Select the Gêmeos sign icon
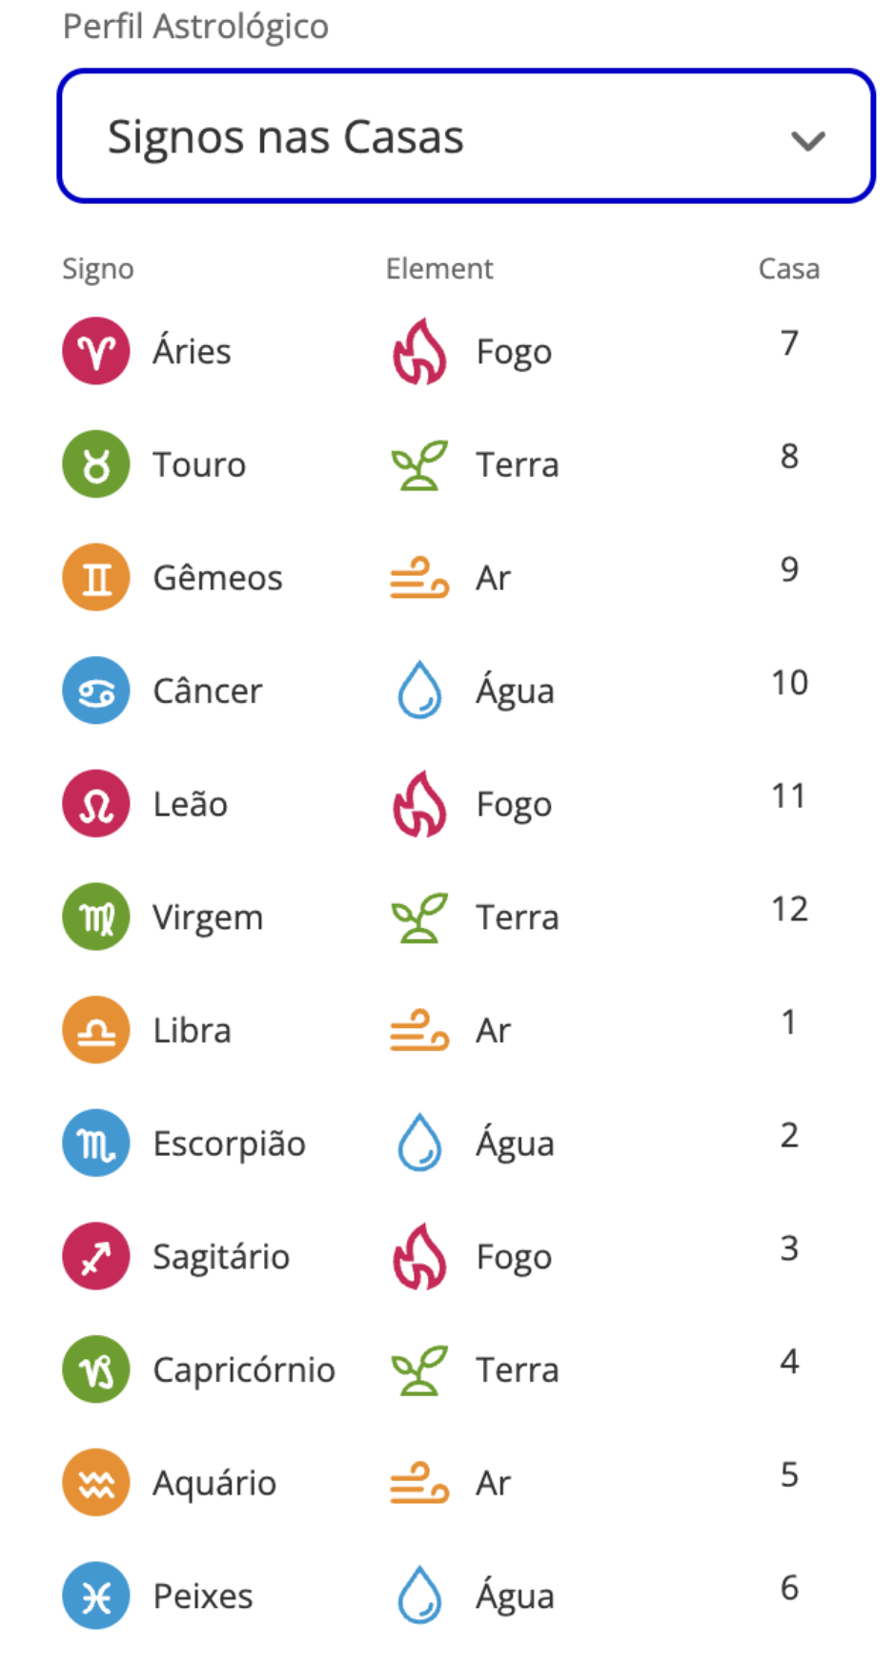This screenshot has height=1669, width=896. click(96, 578)
